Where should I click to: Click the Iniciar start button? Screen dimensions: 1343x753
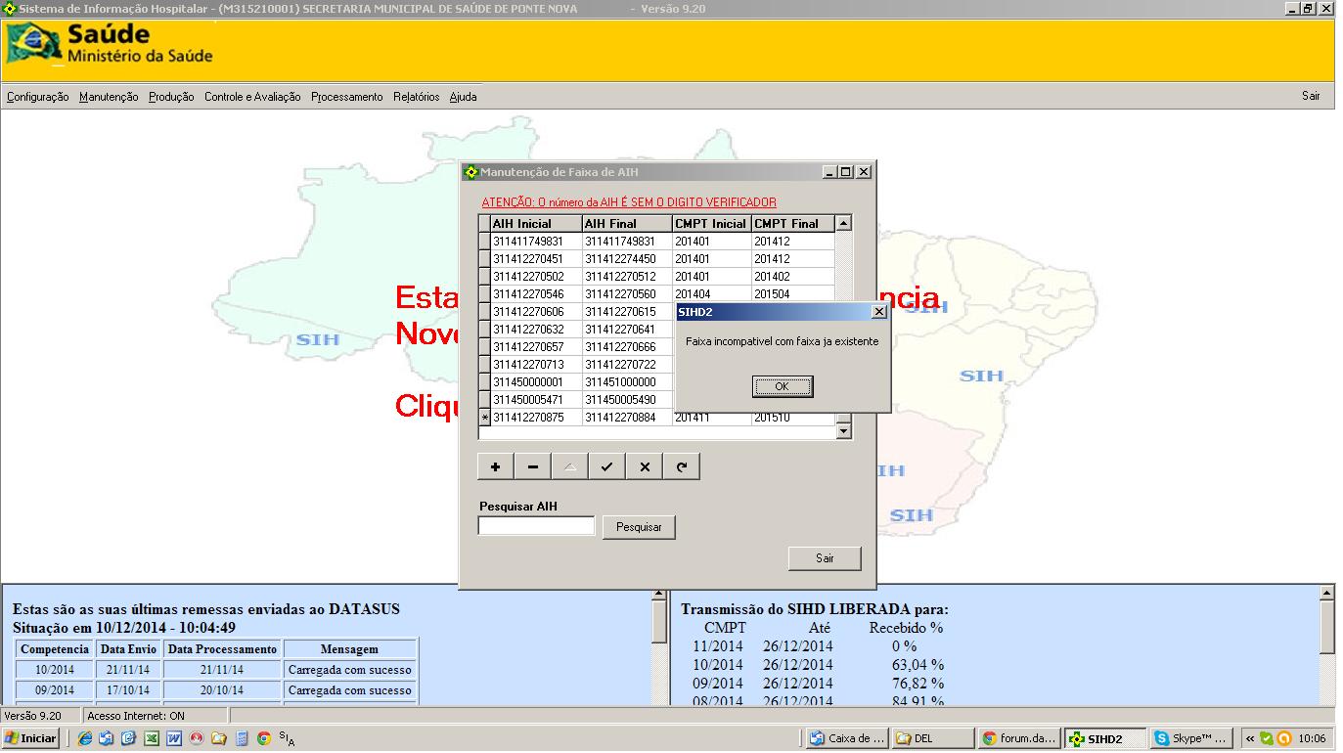pyautogui.click(x=31, y=738)
